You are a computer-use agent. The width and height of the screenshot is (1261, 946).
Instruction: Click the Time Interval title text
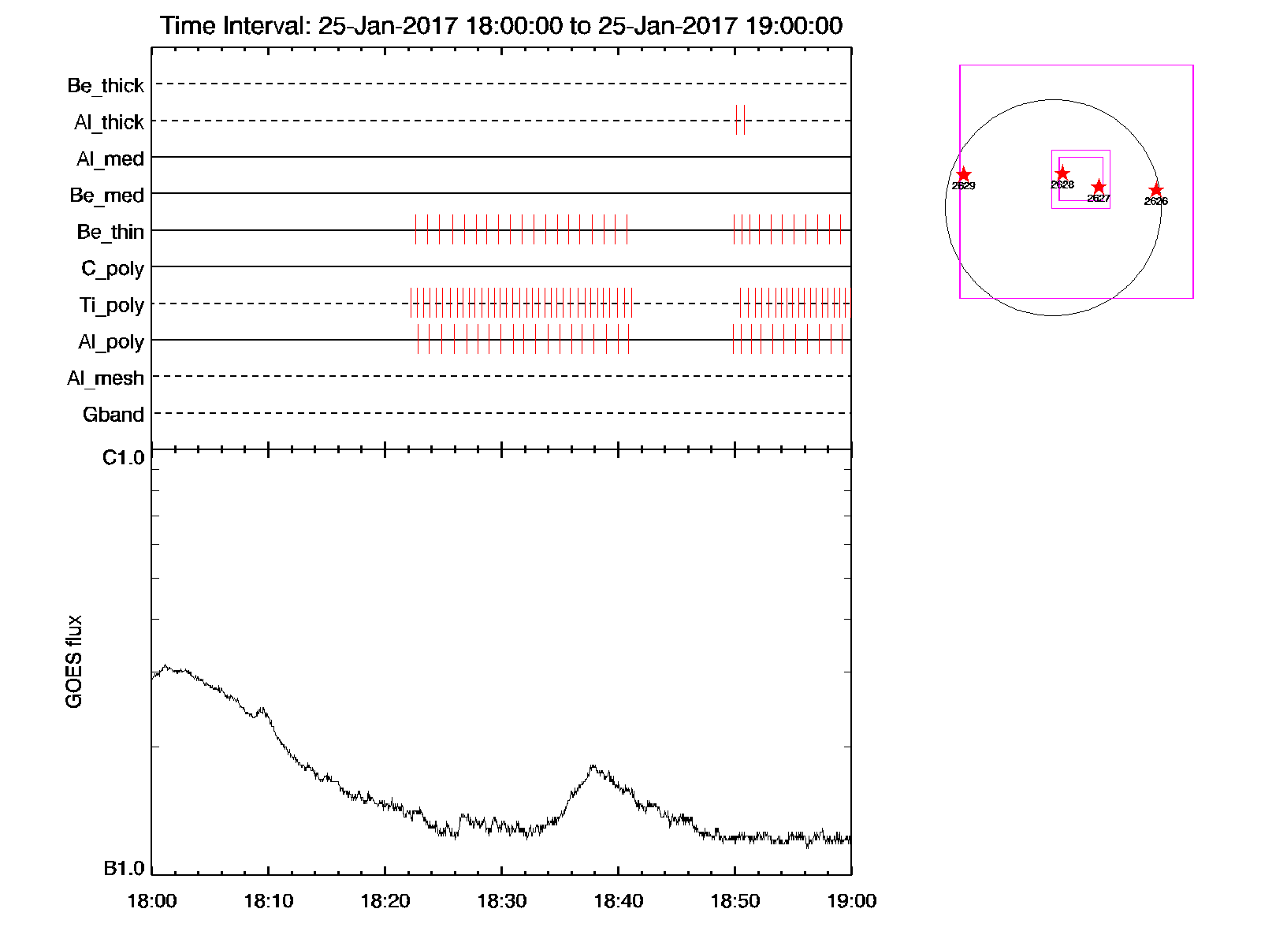[501, 26]
